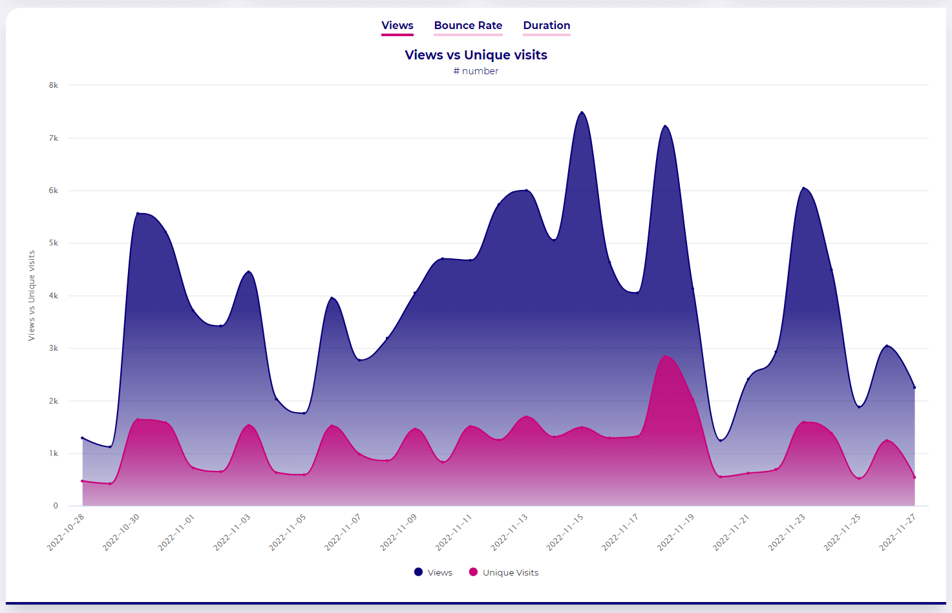Click the 2022-11-17 x-axis date label
Image resolution: width=952 pixels, height=613 pixels.
(x=620, y=532)
